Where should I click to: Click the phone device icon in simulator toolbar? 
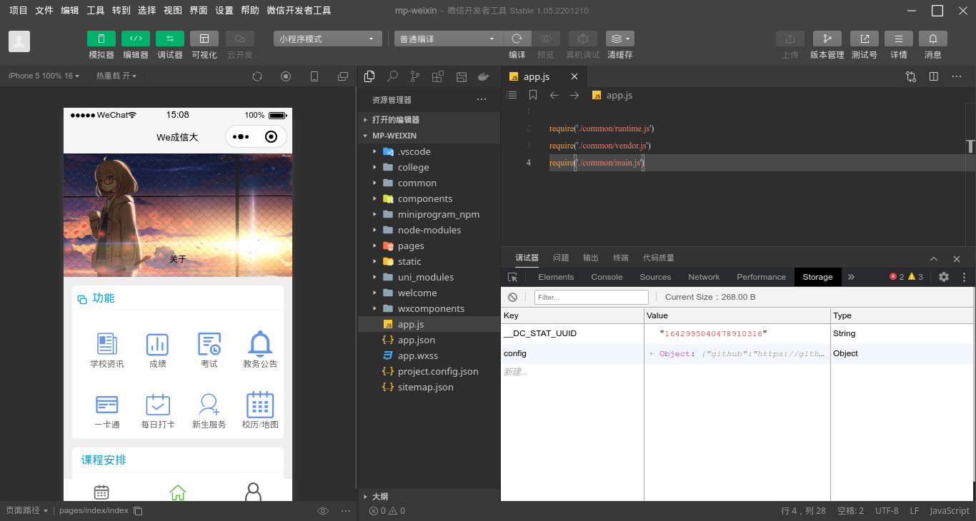(314, 76)
